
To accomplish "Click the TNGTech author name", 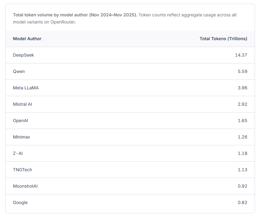I will pos(23,170).
